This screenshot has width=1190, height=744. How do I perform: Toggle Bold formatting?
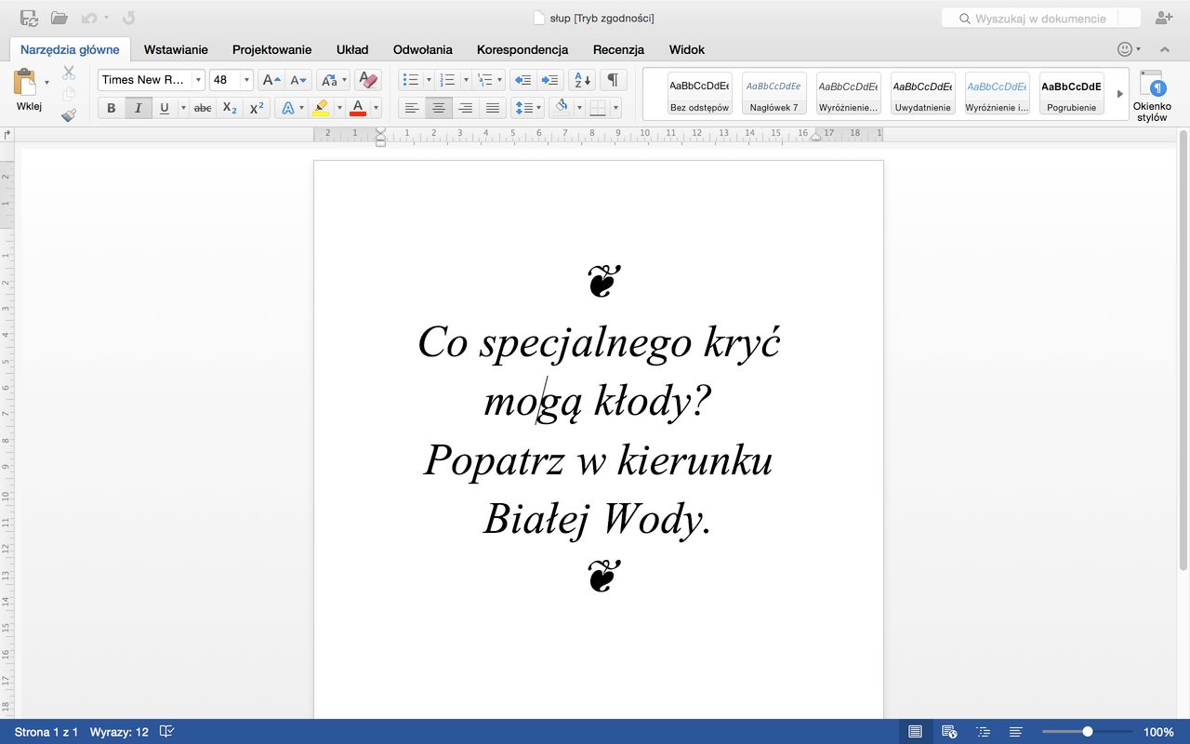point(112,108)
